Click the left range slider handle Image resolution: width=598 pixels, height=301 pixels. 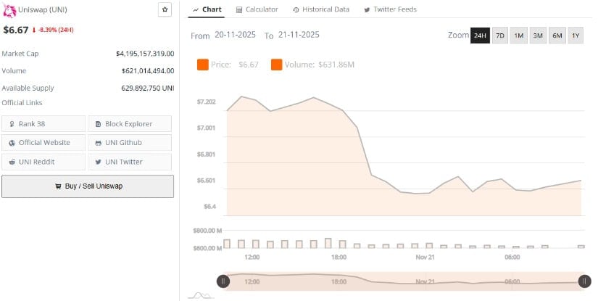(223, 281)
